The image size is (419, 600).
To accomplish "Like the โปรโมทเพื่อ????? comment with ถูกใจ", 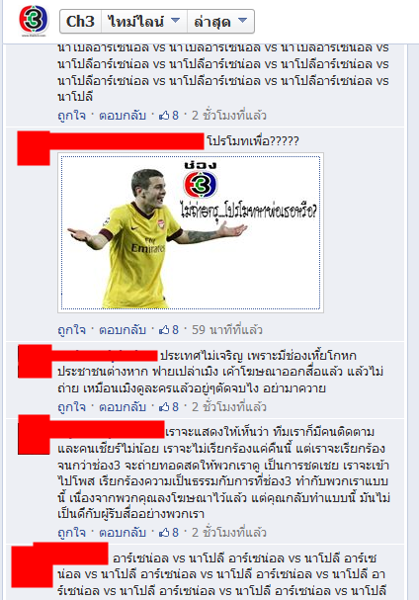I will coord(71,330).
